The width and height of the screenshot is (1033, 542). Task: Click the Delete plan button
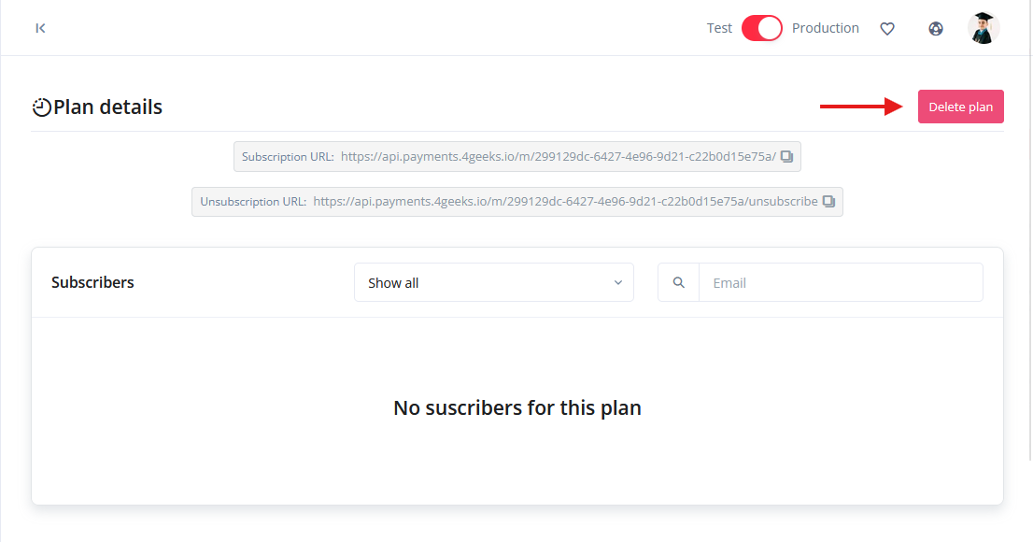pyautogui.click(x=960, y=107)
